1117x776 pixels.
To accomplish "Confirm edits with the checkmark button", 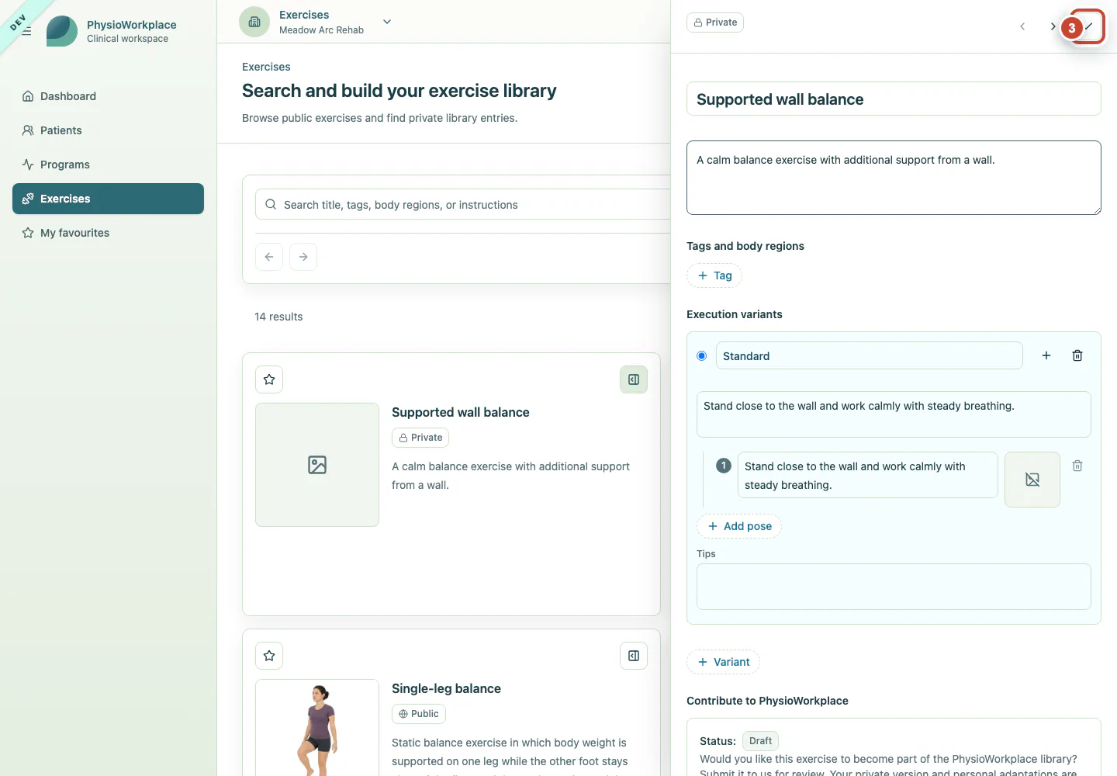I will [x=1088, y=26].
